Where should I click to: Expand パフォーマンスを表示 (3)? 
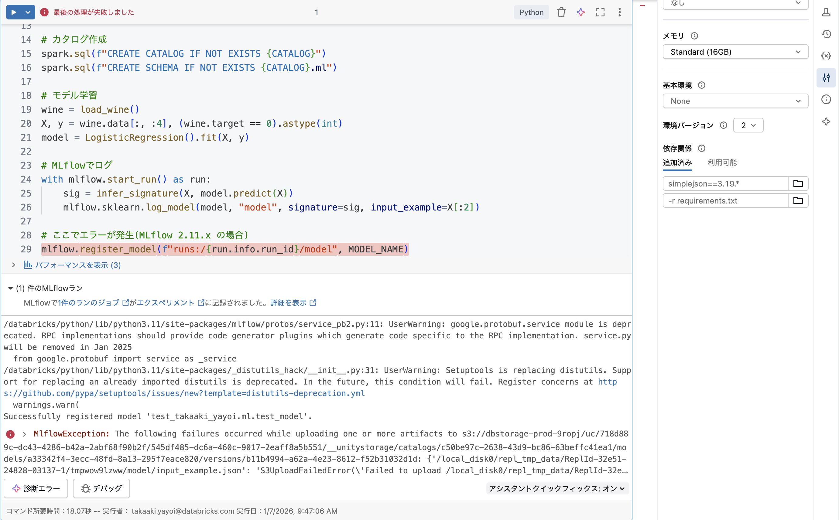click(78, 265)
